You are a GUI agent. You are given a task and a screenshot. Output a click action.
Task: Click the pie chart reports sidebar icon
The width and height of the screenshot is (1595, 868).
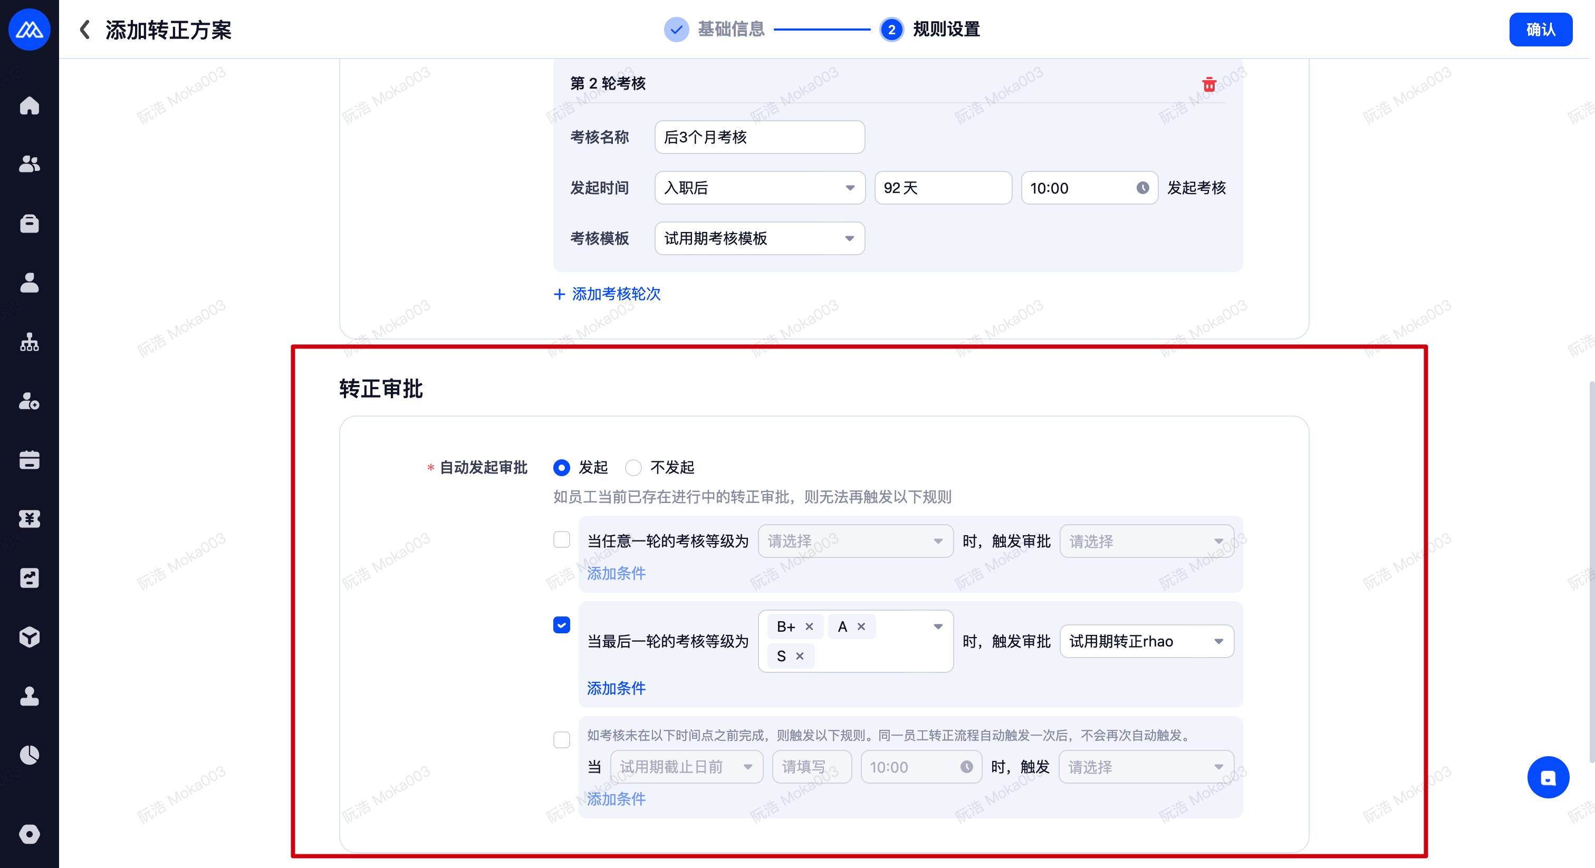tap(29, 755)
